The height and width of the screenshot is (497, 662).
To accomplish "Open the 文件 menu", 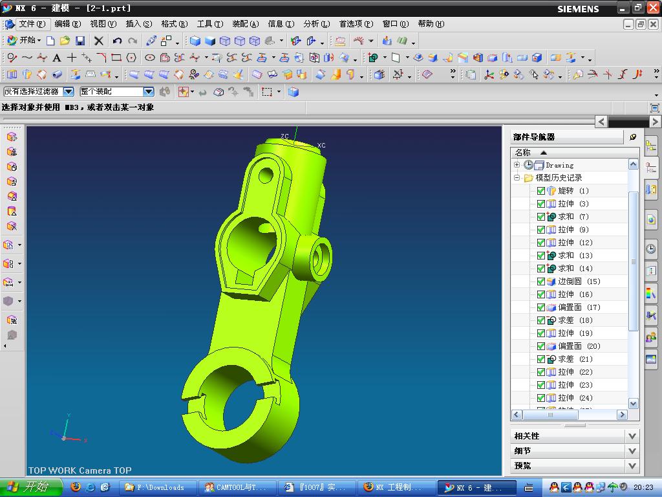I will coord(32,24).
